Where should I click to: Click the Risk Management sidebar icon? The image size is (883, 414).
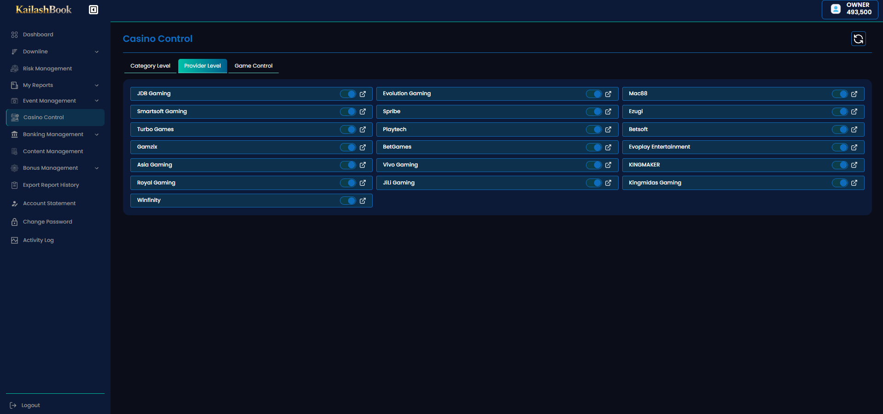(14, 69)
